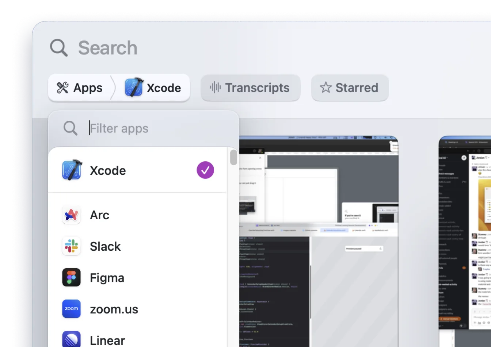Click the Apps tools icon in the filter pill

62,88
